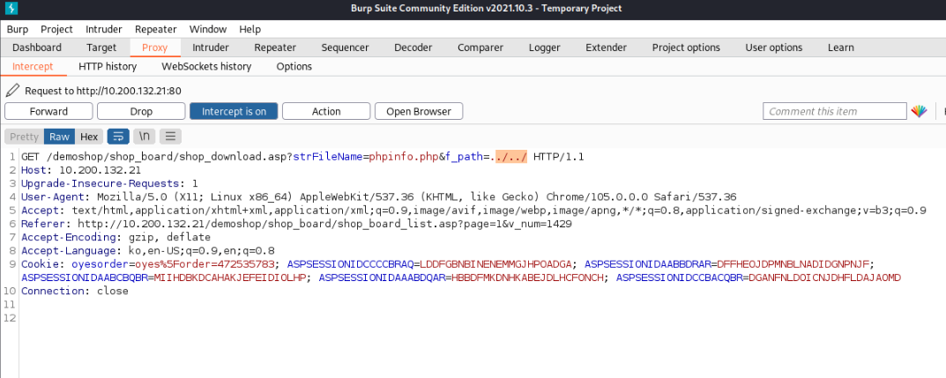Open the proxy Options sub-tab
Viewport: 946px width, 378px height.
[294, 66]
